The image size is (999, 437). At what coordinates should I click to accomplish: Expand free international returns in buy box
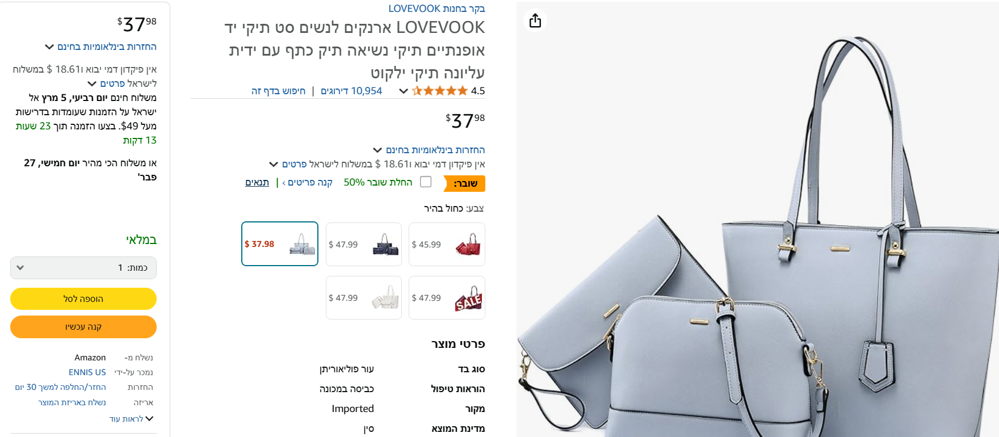click(100, 47)
